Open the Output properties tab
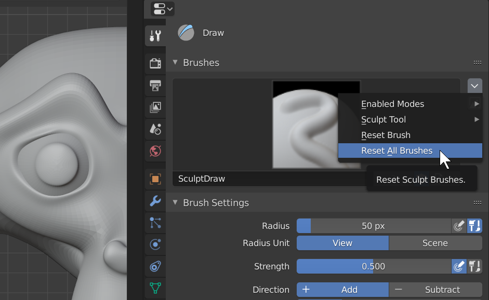Image resolution: width=489 pixels, height=300 pixels. click(155, 85)
